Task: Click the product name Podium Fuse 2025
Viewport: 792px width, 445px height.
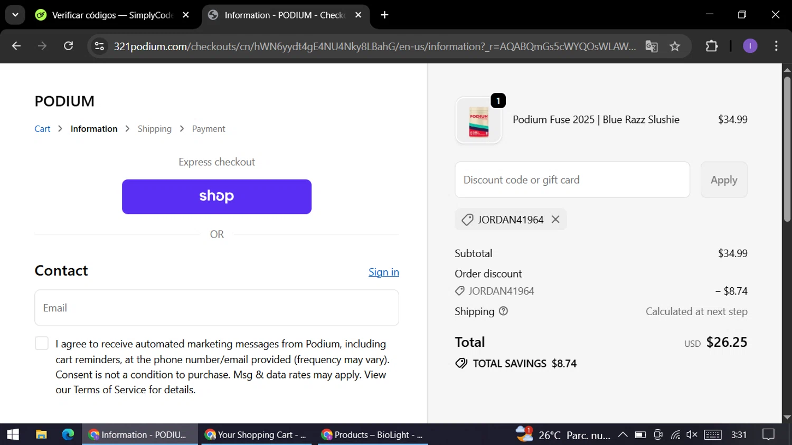Action: coord(596,120)
